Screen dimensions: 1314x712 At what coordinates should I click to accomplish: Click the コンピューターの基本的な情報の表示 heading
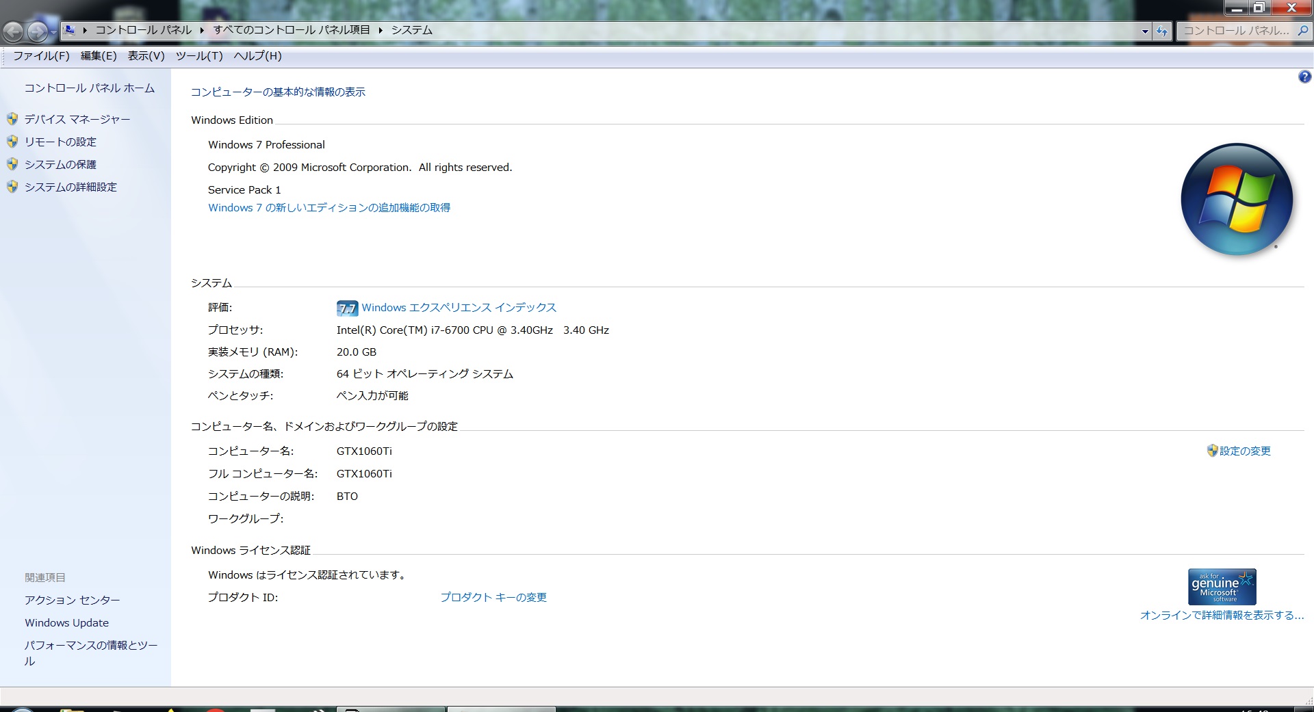click(x=278, y=92)
